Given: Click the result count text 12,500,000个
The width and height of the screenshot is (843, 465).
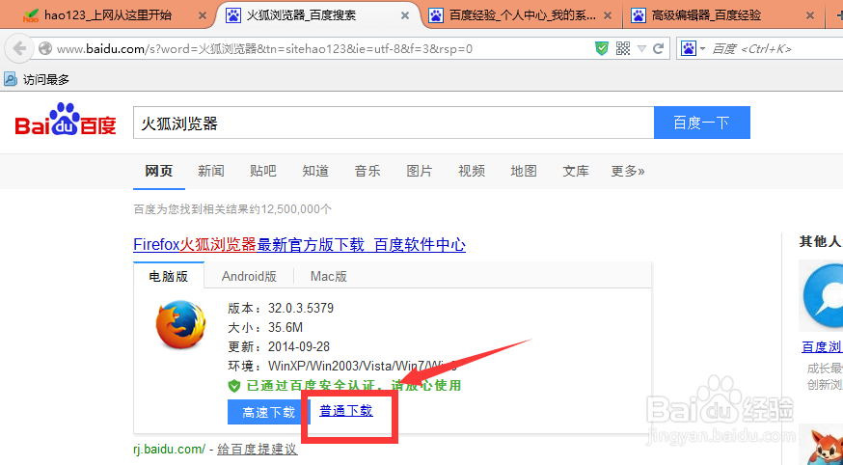Looking at the screenshot, I should [x=296, y=209].
